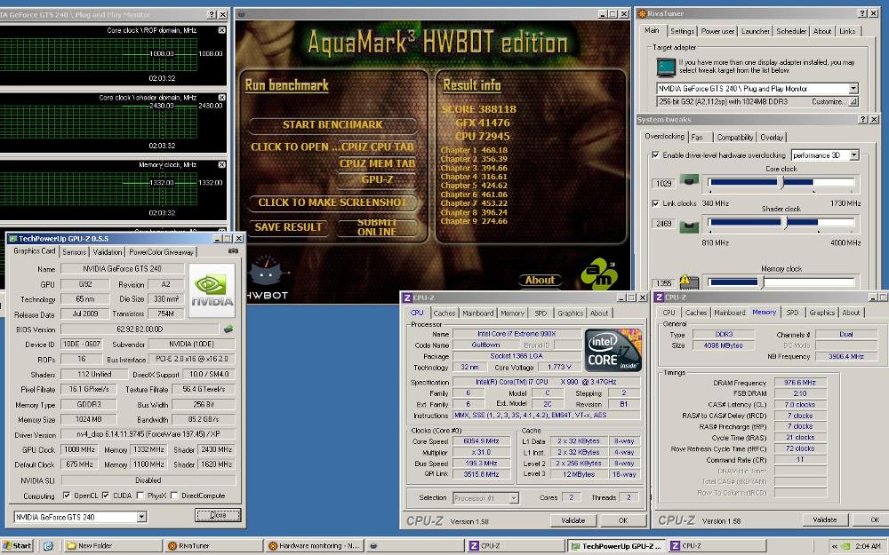Close the Core clock shader domain graph

click(221, 98)
